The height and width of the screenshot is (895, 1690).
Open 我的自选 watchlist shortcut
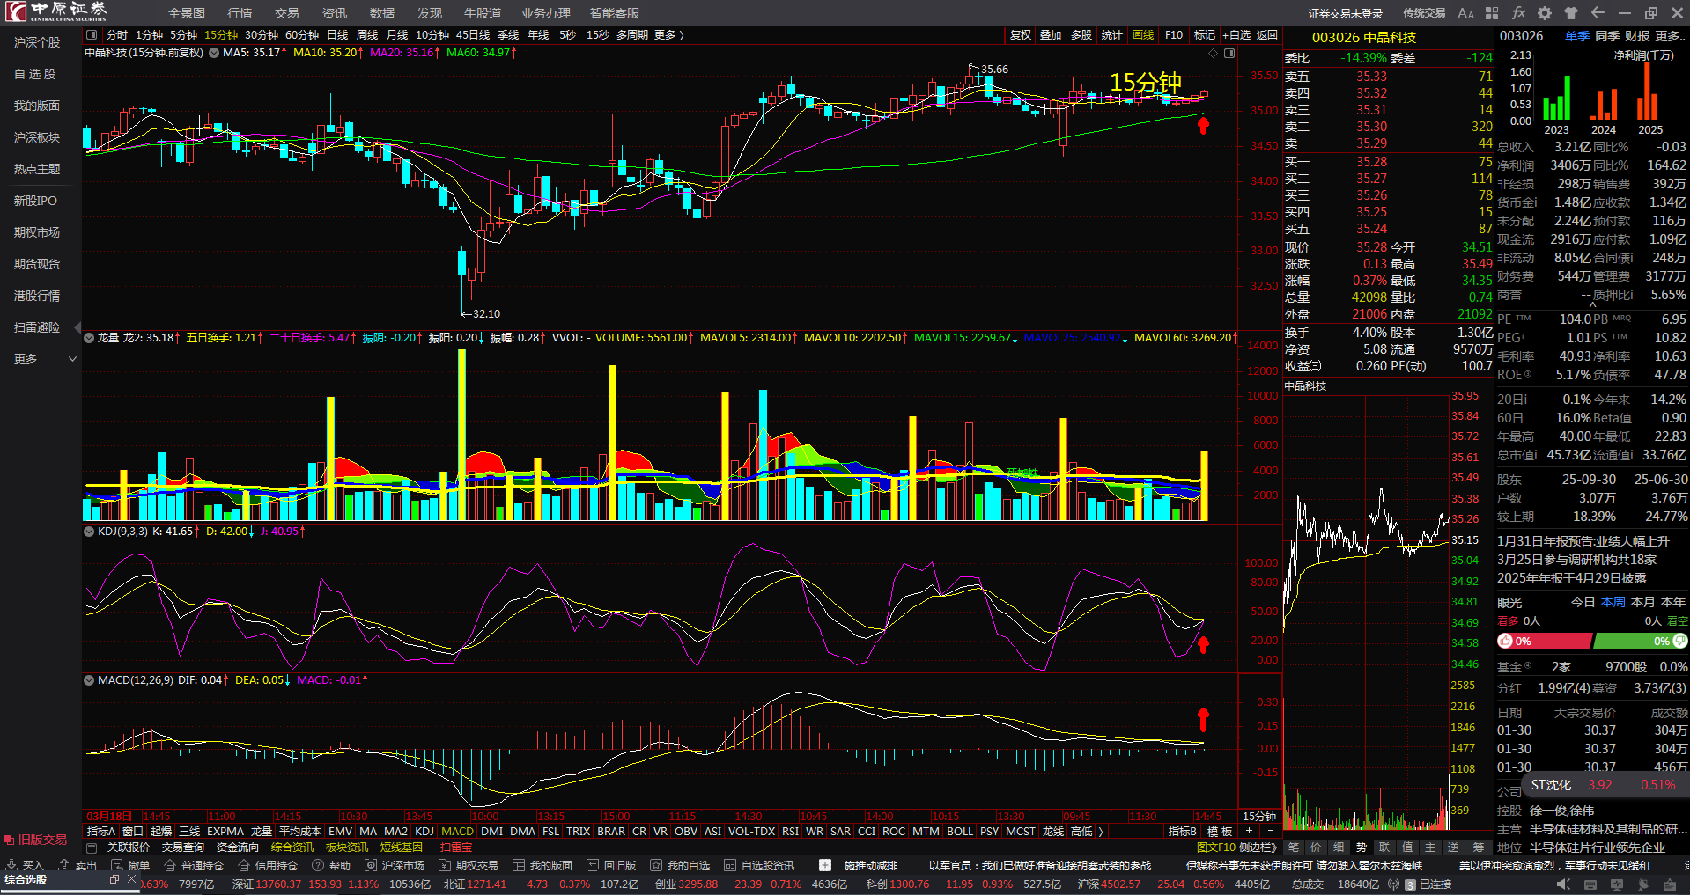680,865
